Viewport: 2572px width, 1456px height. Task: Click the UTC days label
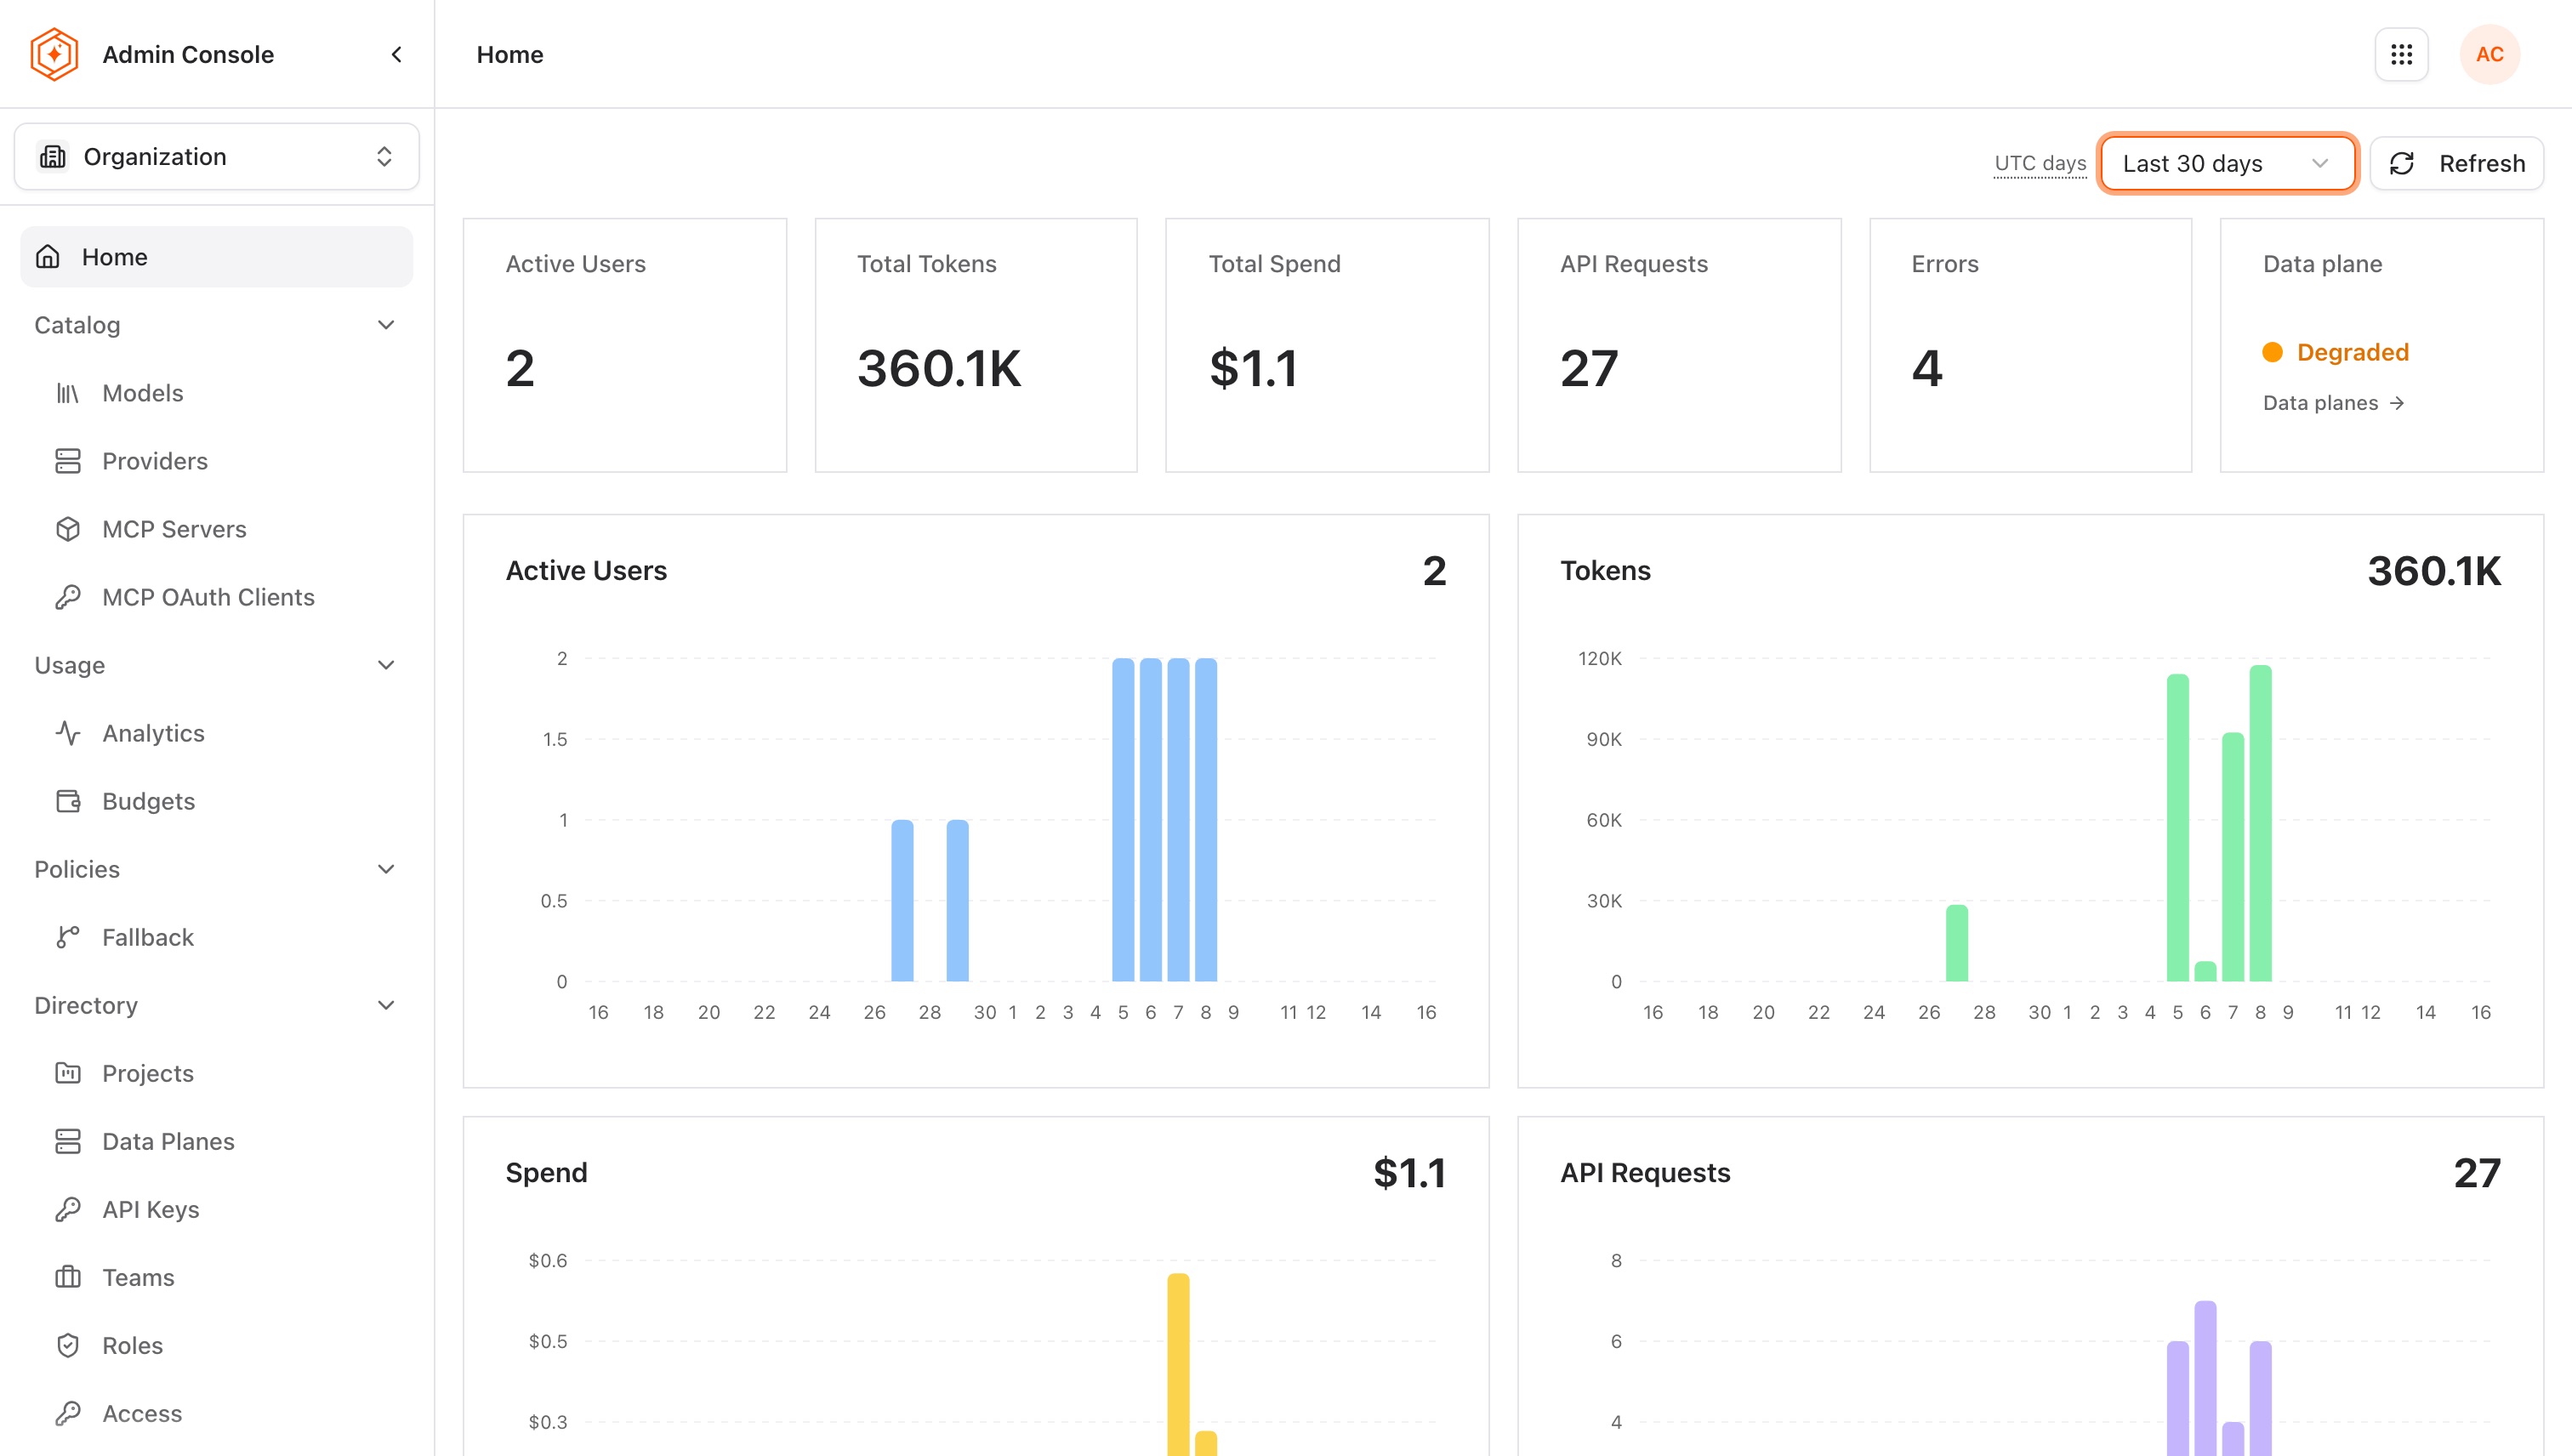[2040, 163]
